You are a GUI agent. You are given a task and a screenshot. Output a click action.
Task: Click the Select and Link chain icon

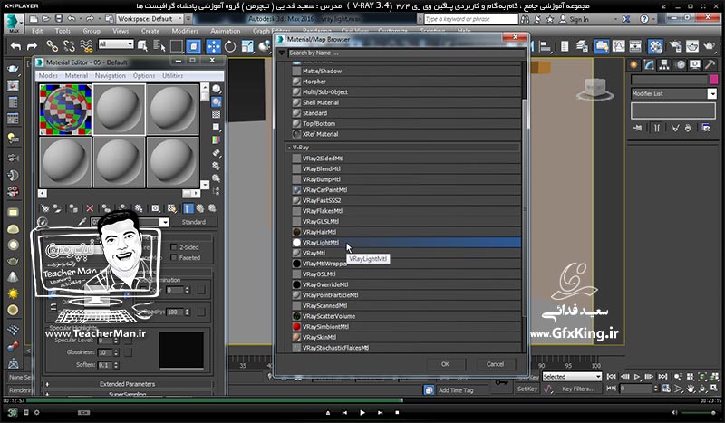52,46
